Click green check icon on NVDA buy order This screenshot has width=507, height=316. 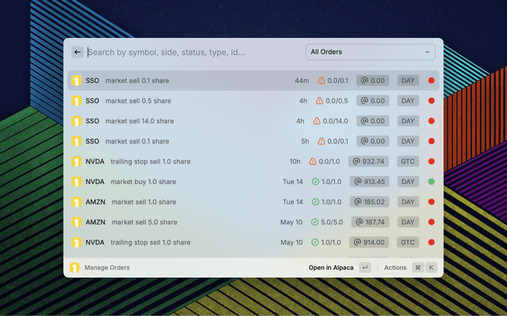pyautogui.click(x=315, y=182)
